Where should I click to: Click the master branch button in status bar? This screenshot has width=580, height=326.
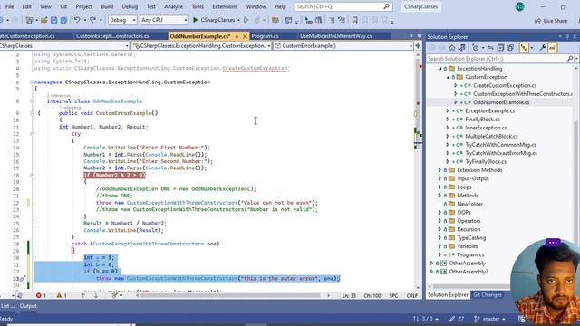[x=489, y=319]
